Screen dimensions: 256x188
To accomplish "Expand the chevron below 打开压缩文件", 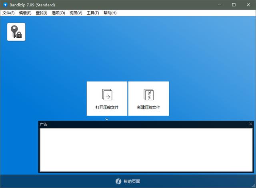I will point(107,119).
